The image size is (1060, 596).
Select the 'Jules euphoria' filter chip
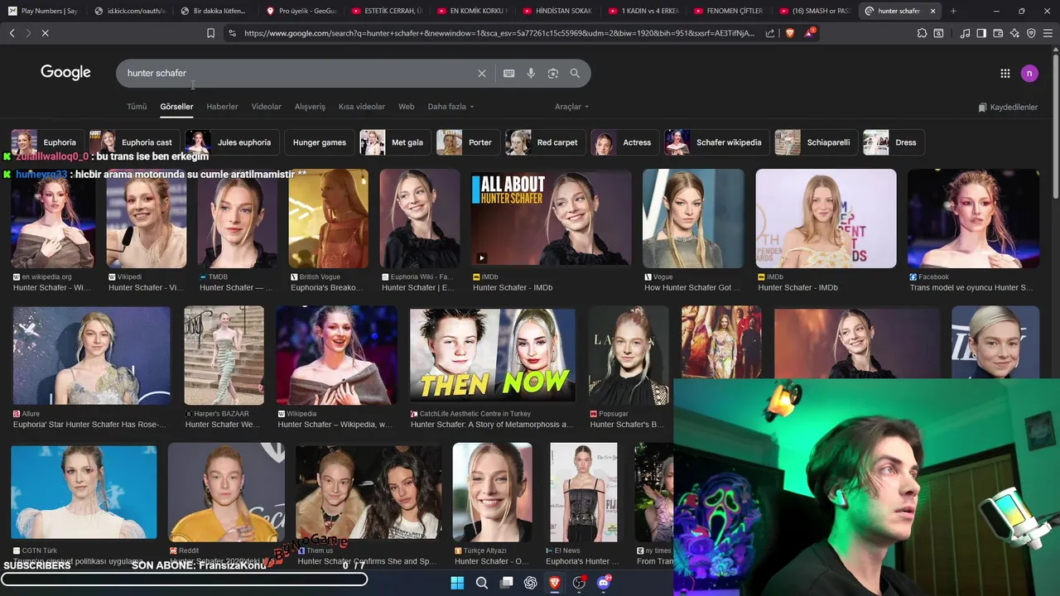click(x=232, y=142)
